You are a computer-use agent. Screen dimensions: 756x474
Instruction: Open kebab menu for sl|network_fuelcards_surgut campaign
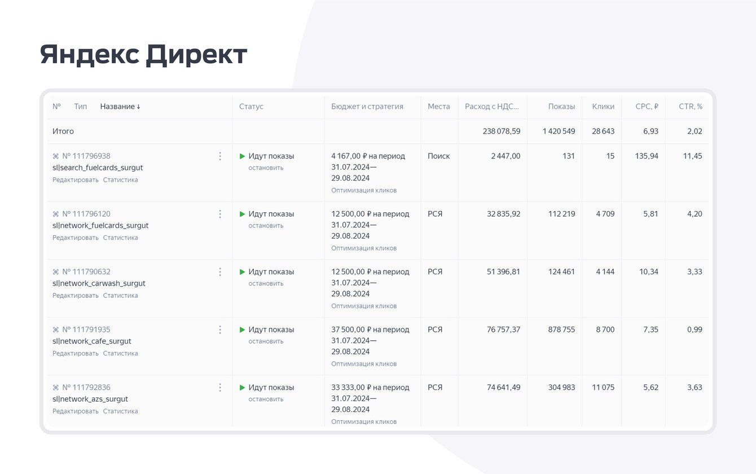click(x=220, y=214)
